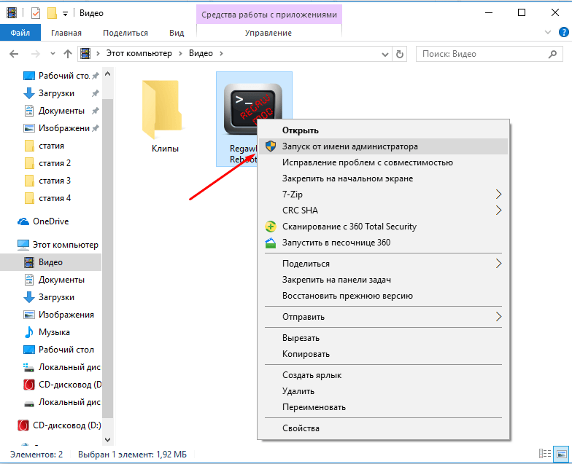Expand the ribbon with the chevron
572x464 pixels.
(x=547, y=32)
